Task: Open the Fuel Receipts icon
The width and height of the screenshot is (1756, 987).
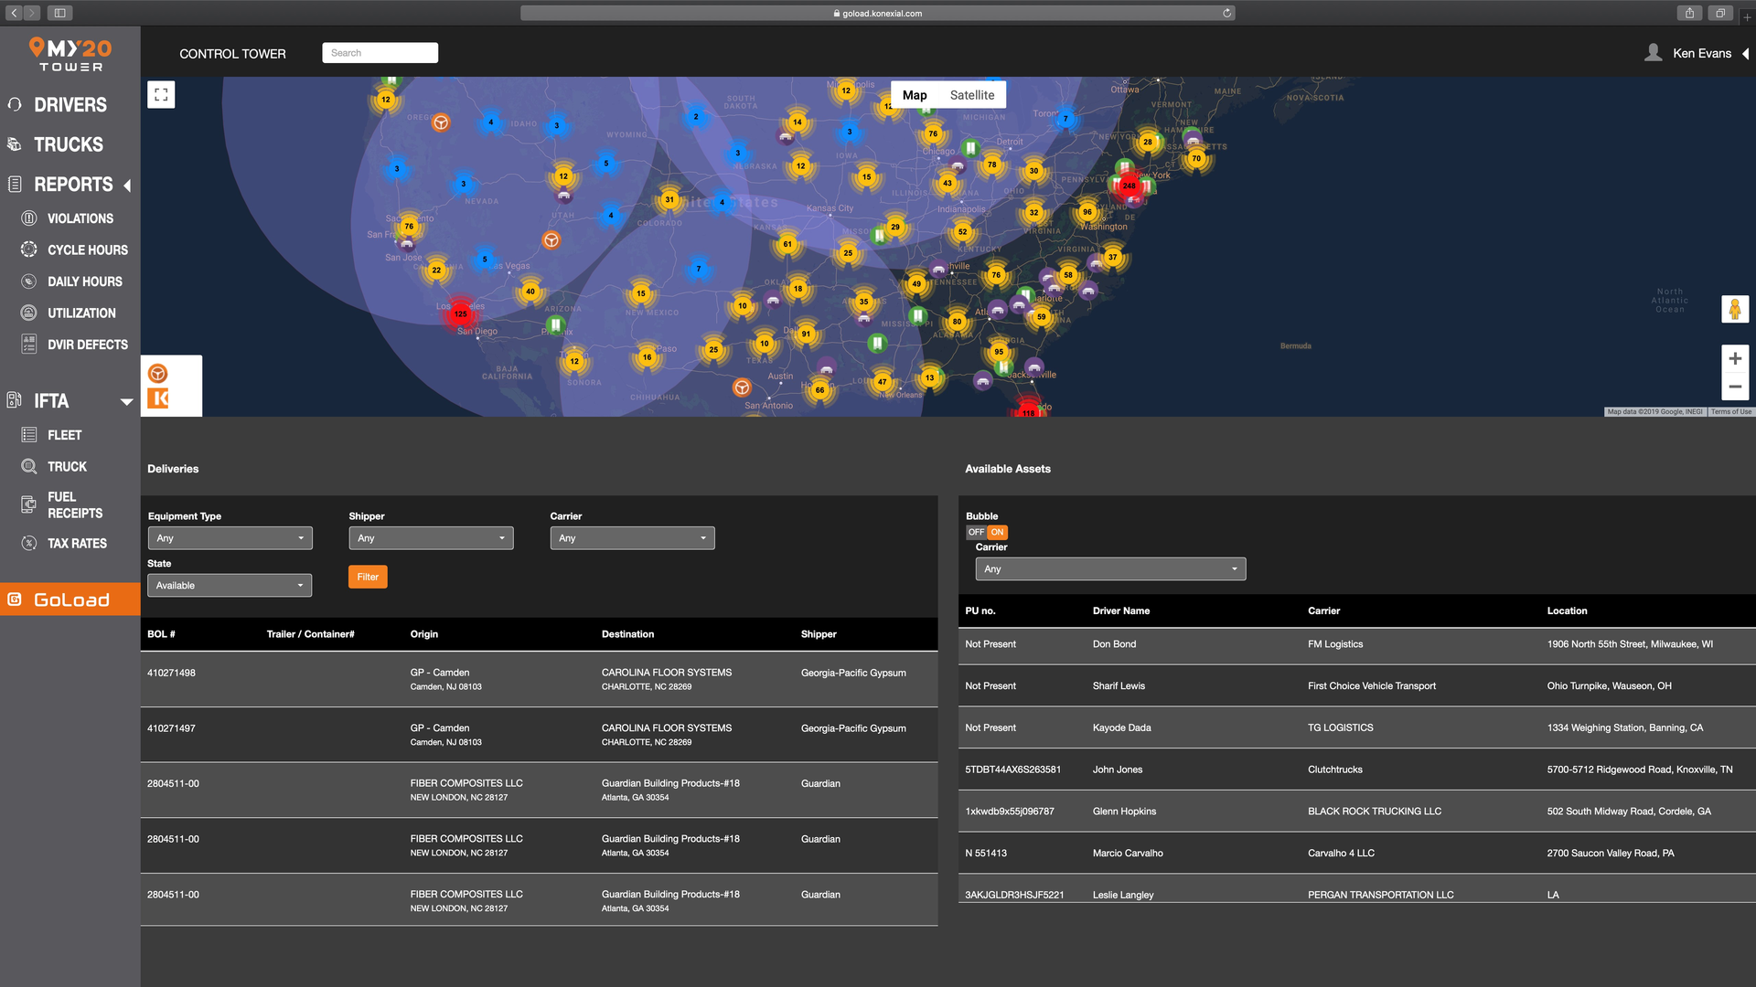Action: (29, 504)
